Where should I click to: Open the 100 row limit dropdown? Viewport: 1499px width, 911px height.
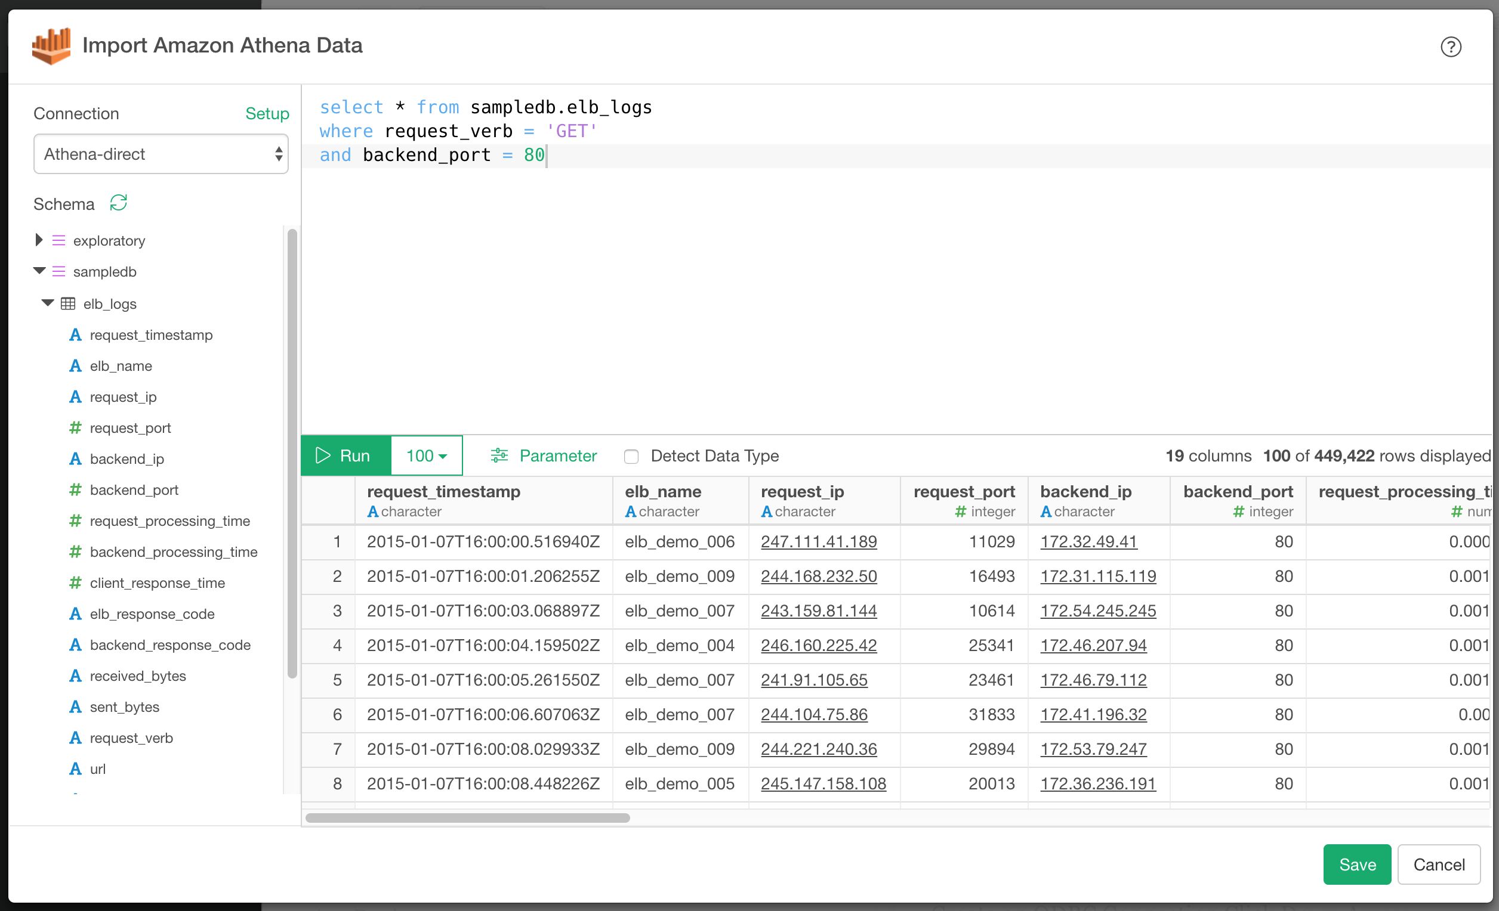(427, 455)
